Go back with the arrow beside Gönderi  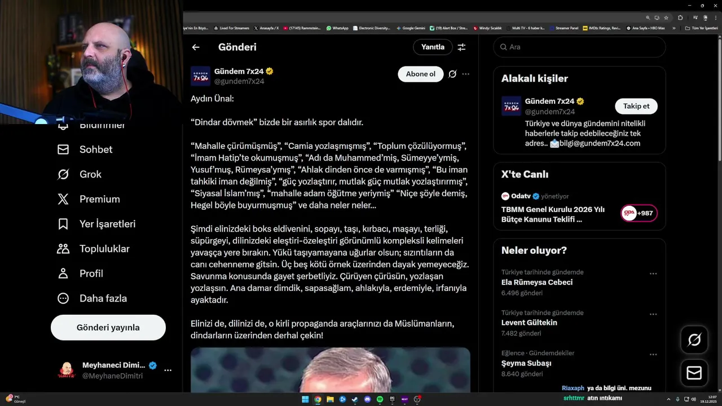(196, 47)
